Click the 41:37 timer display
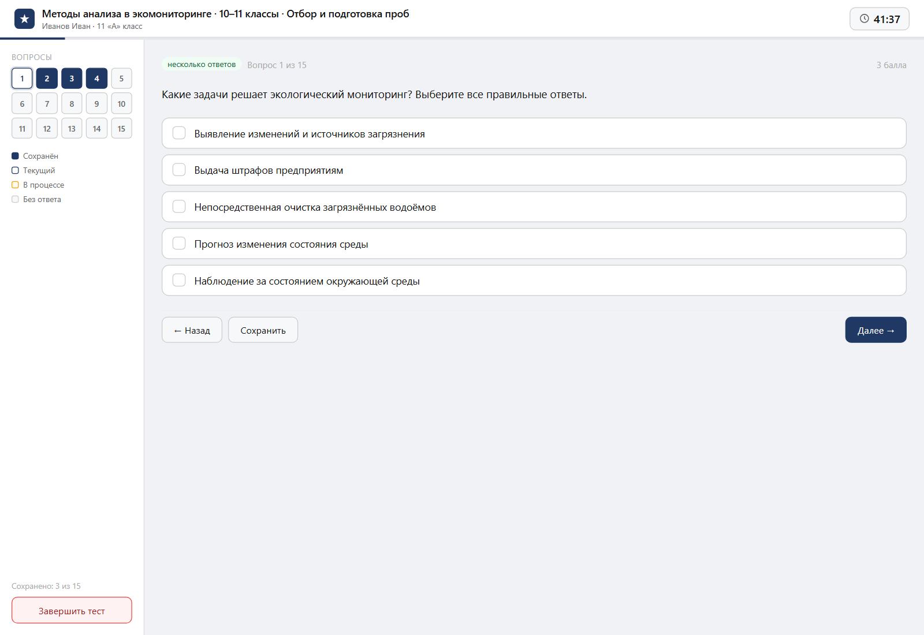Screen dimensions: 924x635 (880, 19)
